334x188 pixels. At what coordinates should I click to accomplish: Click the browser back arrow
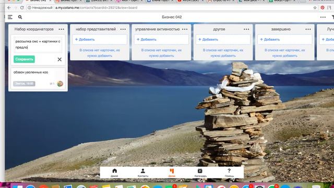point(9,8)
